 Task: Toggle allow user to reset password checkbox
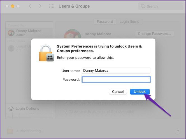(65, 103)
